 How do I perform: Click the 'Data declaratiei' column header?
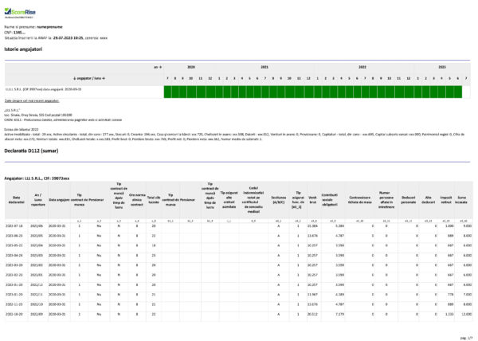[x=17, y=200]
